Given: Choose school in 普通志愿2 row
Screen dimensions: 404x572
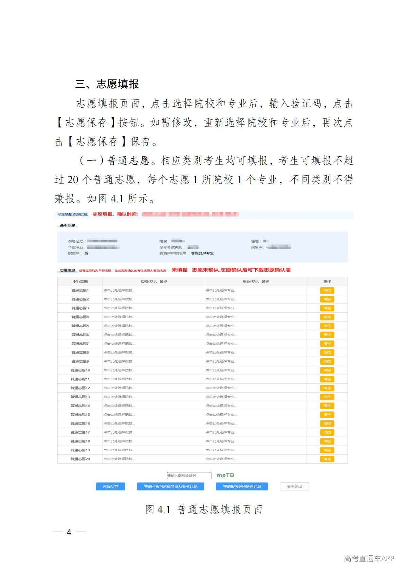Looking at the screenshot, I should click(x=153, y=299).
